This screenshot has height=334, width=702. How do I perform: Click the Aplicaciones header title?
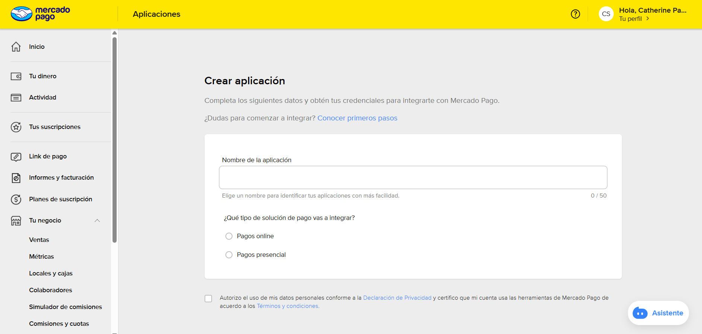tap(156, 14)
